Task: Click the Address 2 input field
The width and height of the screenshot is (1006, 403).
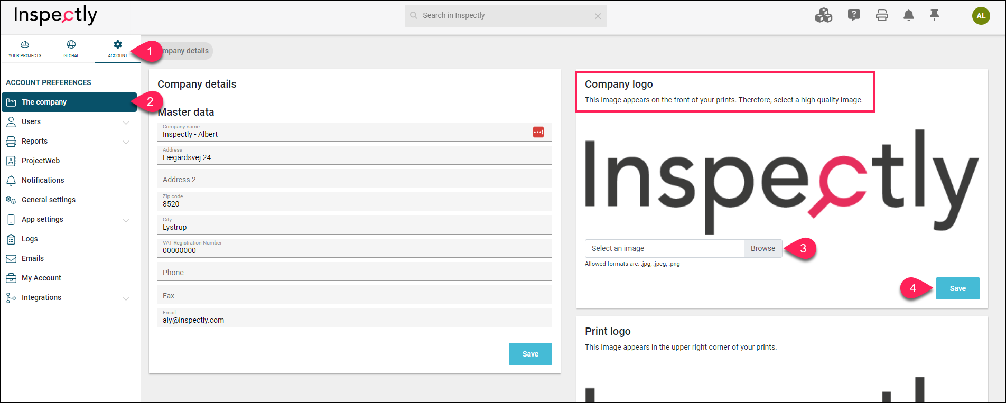Action: tap(355, 179)
